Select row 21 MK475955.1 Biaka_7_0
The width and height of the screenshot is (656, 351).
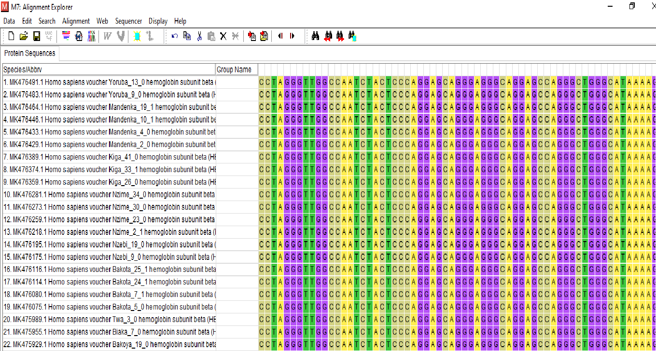109,332
